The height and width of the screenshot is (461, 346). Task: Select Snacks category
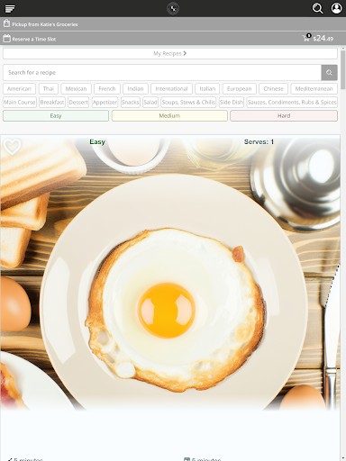click(x=131, y=103)
